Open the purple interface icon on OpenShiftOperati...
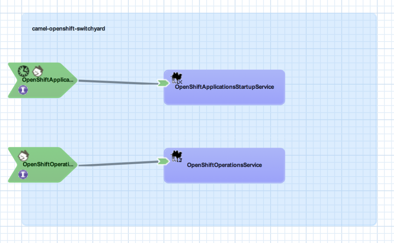This screenshot has height=243, width=394. point(23,174)
